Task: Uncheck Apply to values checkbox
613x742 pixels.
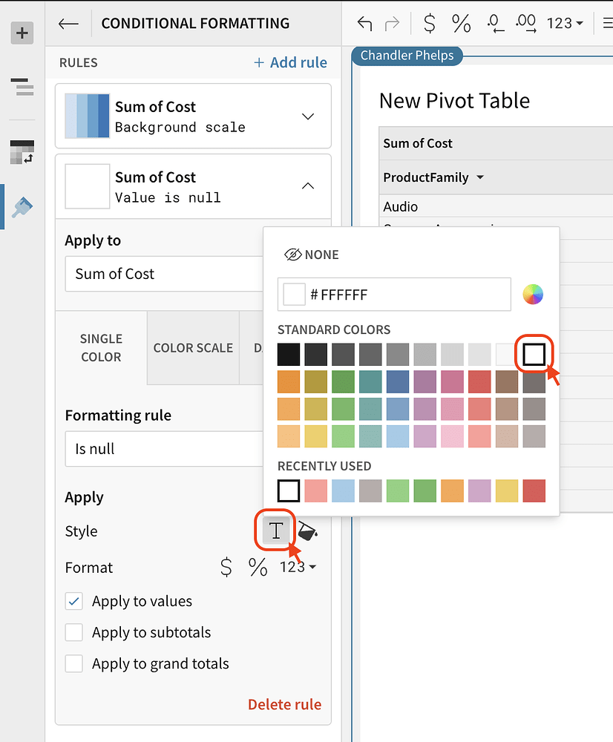Action: pos(74,601)
